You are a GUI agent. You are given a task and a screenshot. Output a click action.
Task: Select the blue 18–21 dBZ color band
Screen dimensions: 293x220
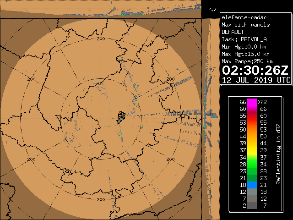[x=252, y=184]
